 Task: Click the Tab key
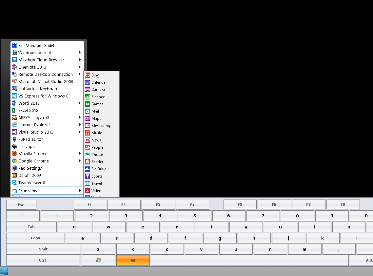(x=31, y=227)
